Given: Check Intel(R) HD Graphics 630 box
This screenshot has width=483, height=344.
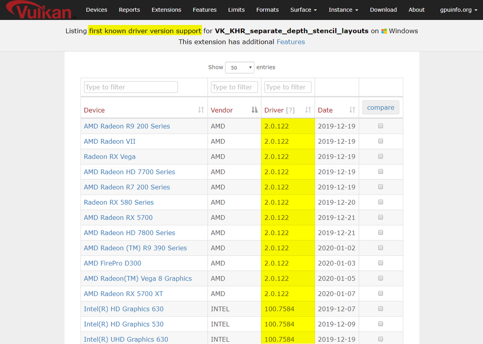Looking at the screenshot, I should click(x=381, y=309).
